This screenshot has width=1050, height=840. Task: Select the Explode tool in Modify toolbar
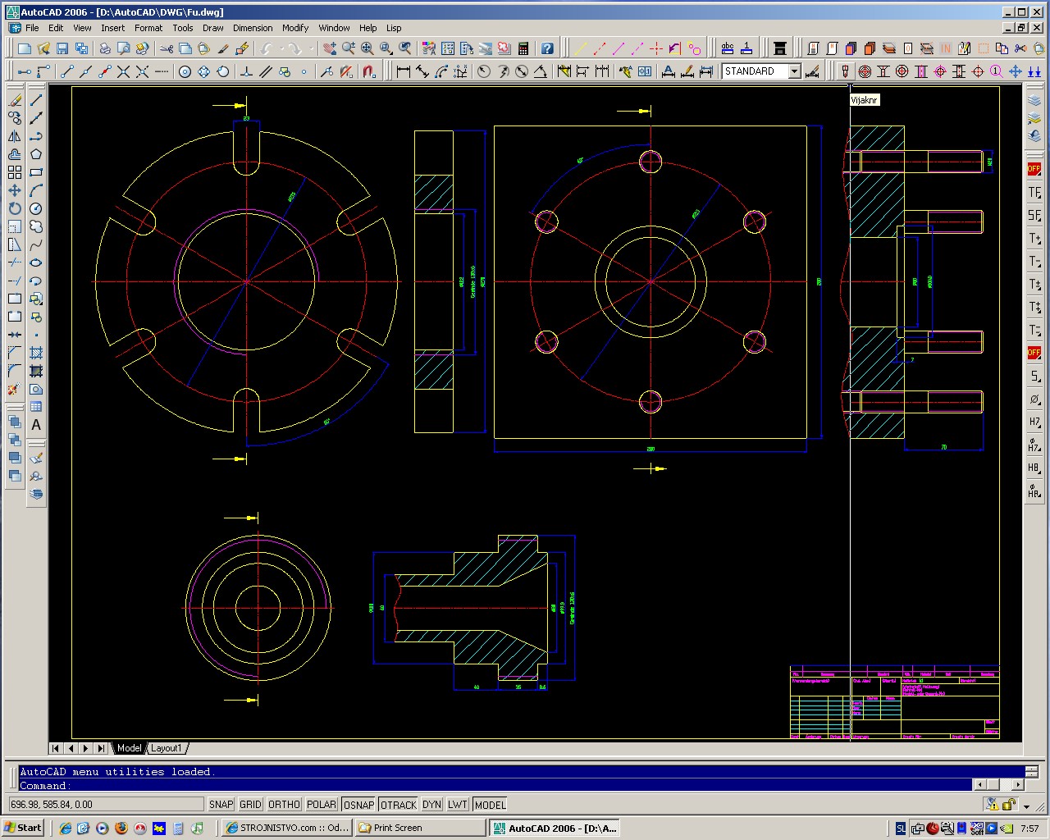click(x=15, y=389)
